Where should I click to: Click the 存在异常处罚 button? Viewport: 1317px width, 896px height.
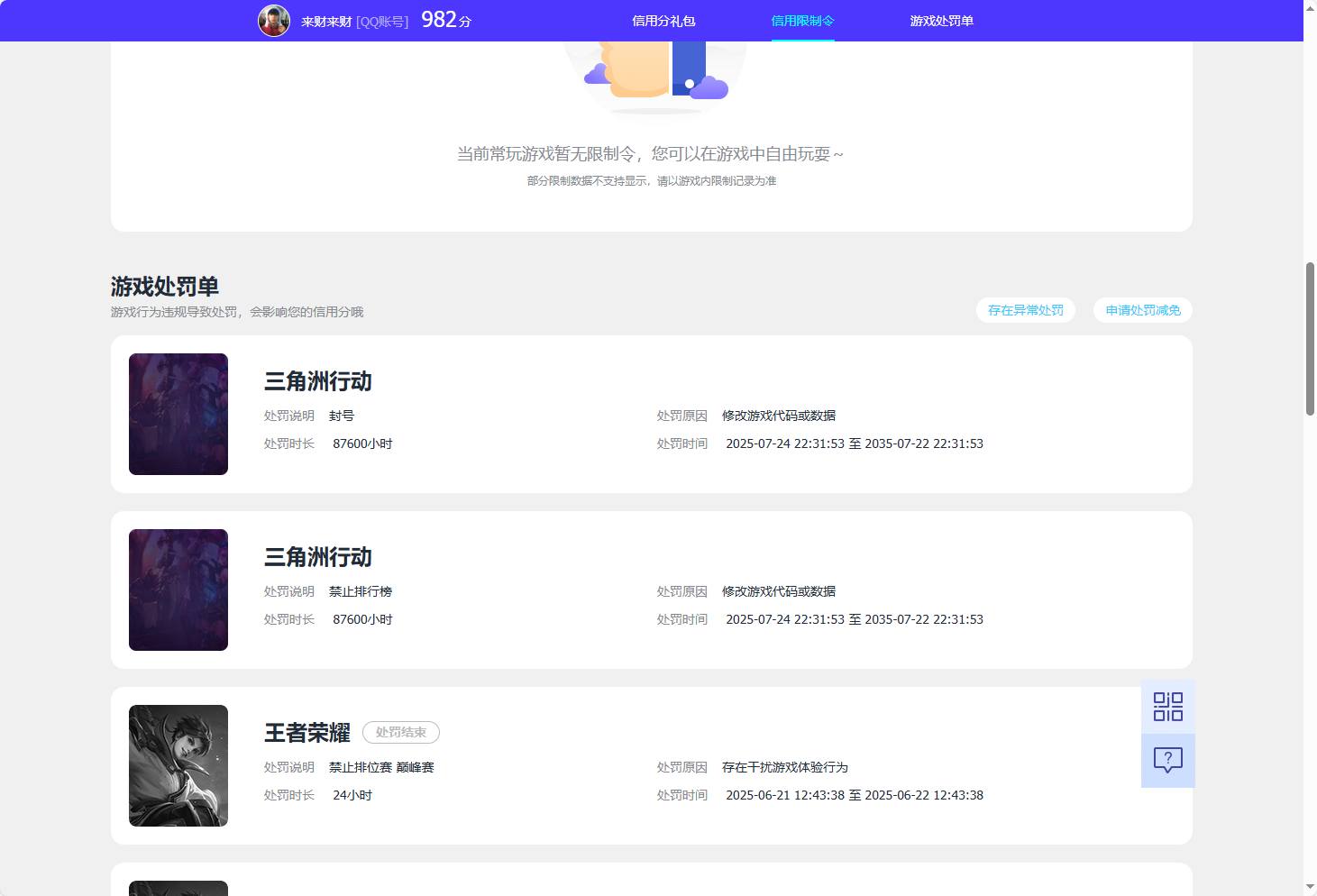(1025, 310)
